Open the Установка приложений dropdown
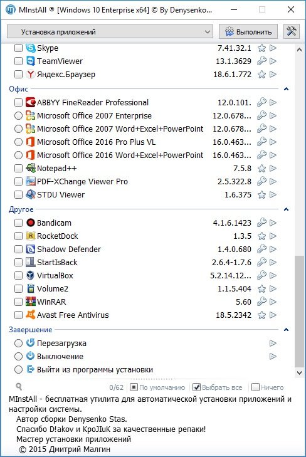This screenshot has height=457, width=306. 110,31
